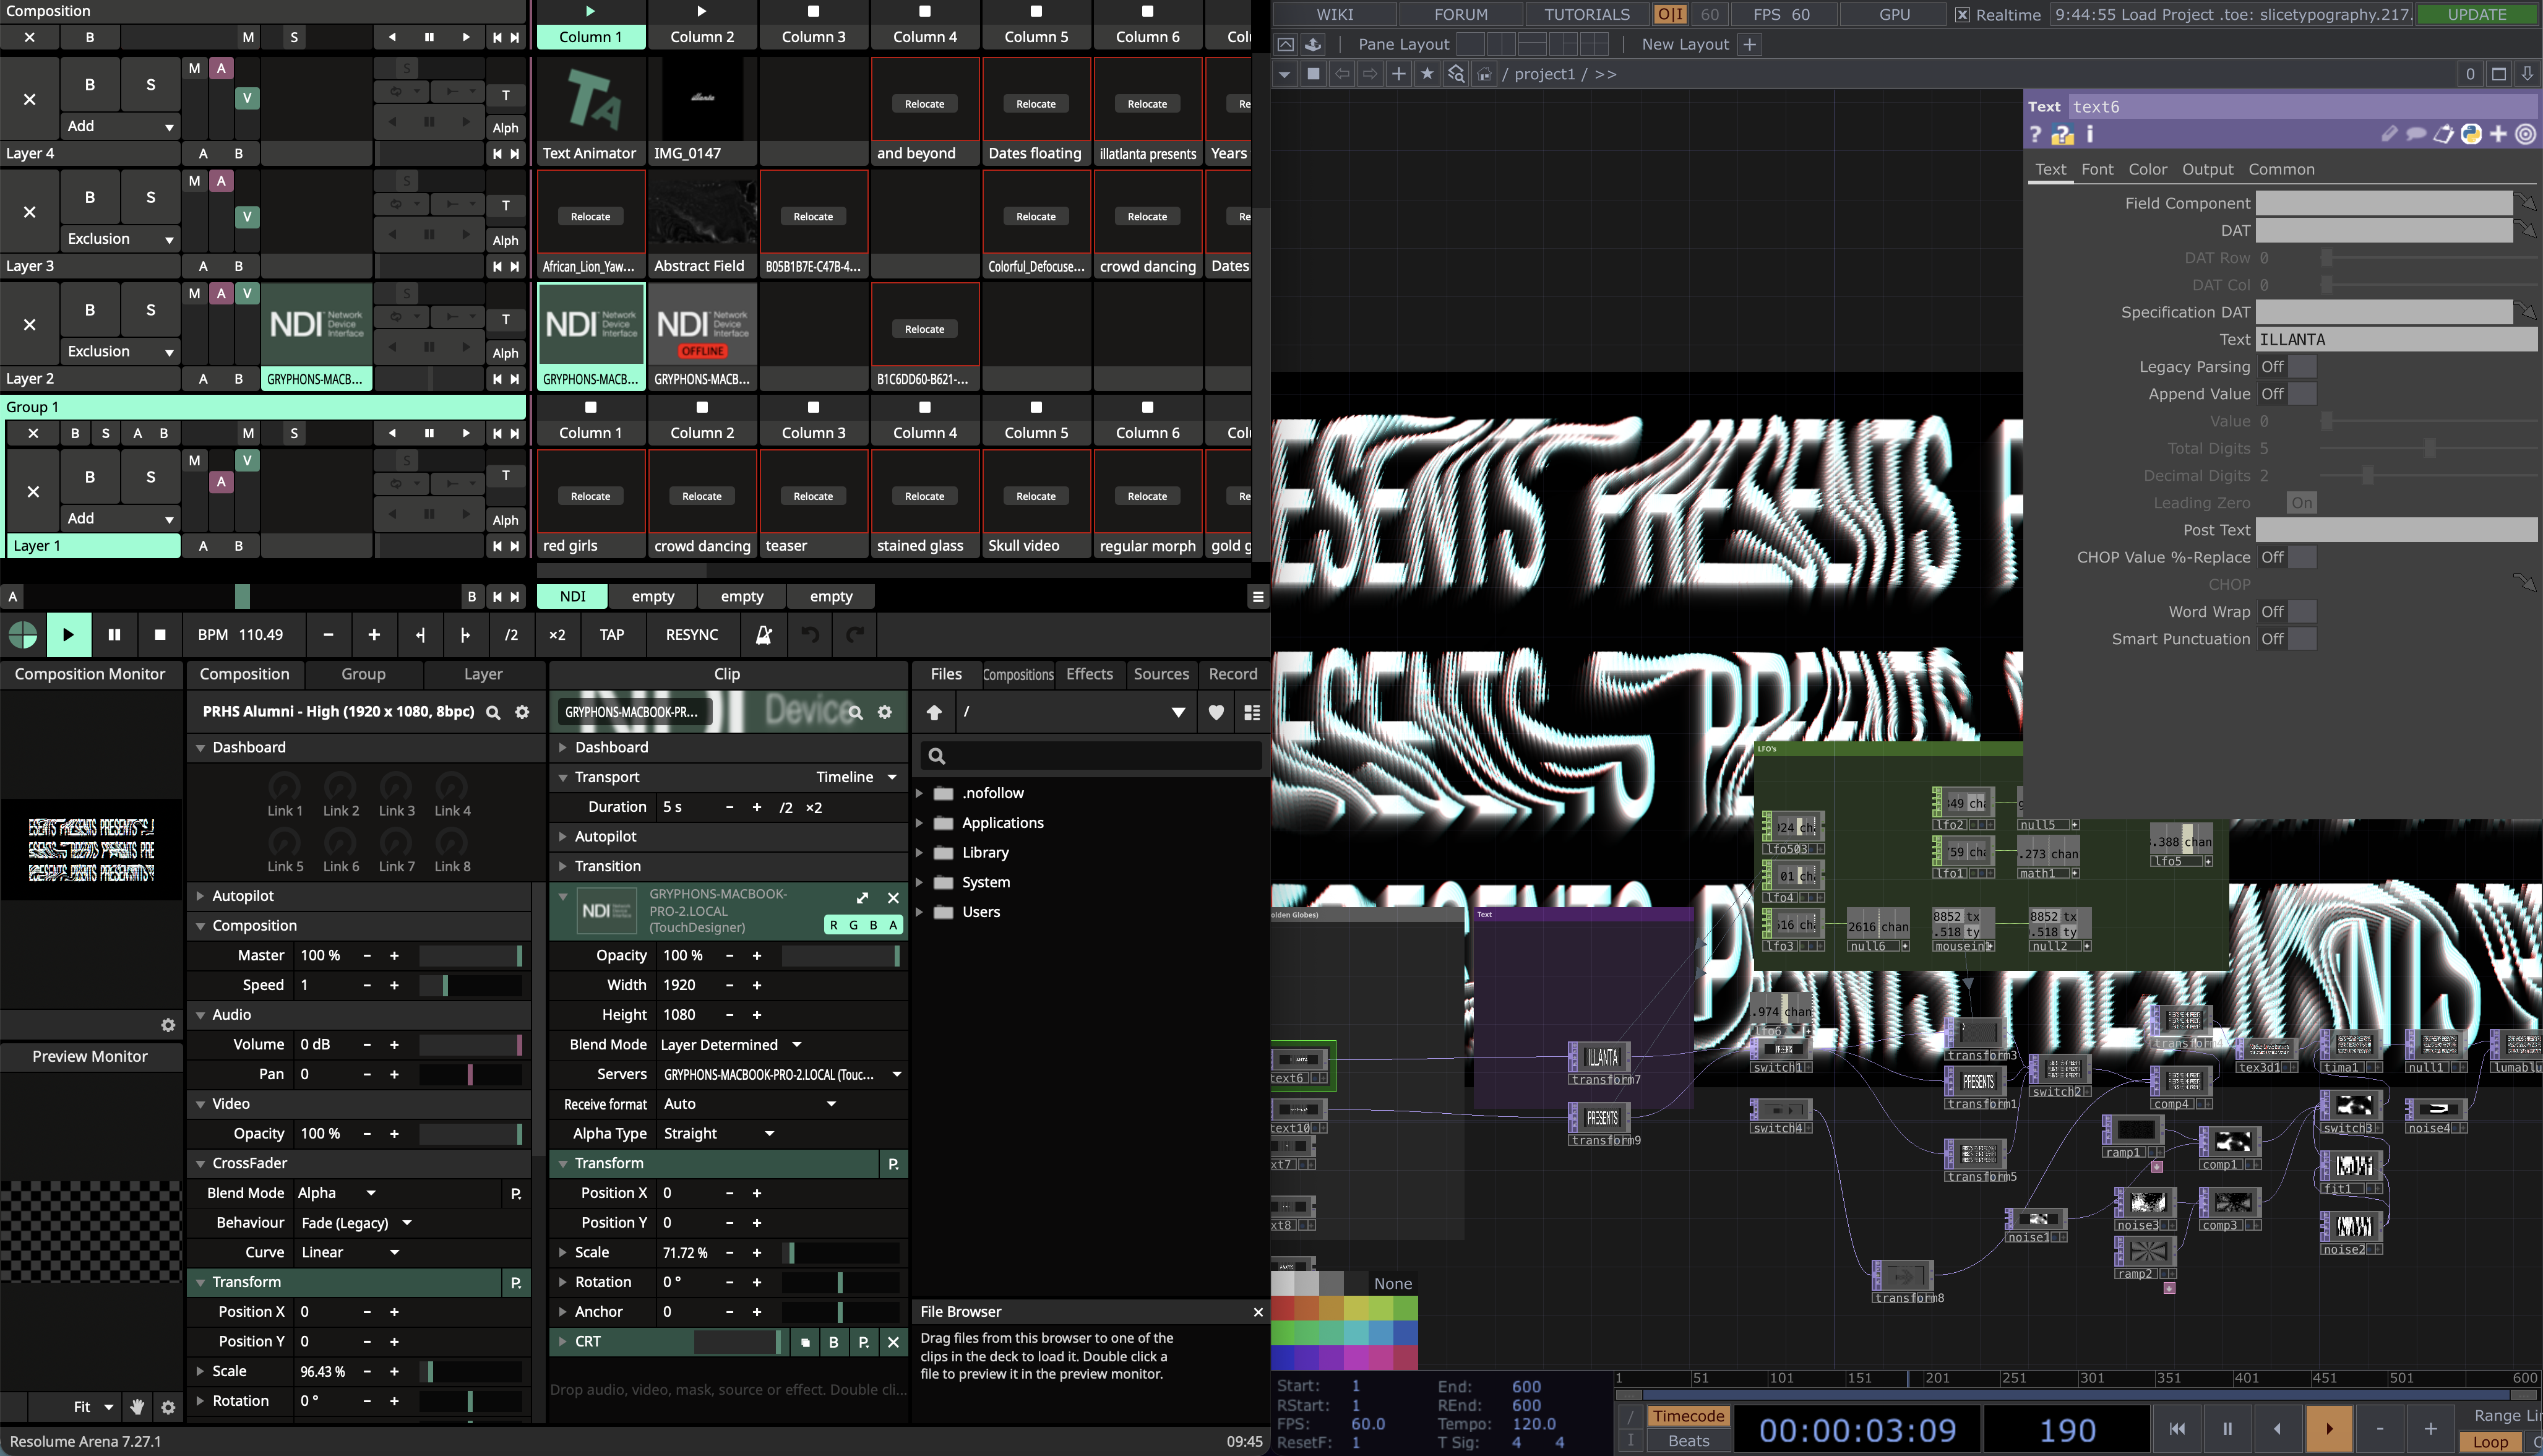The image size is (2543, 1456).
Task: Go up a folder in the Files browser
Action: pos(934,712)
